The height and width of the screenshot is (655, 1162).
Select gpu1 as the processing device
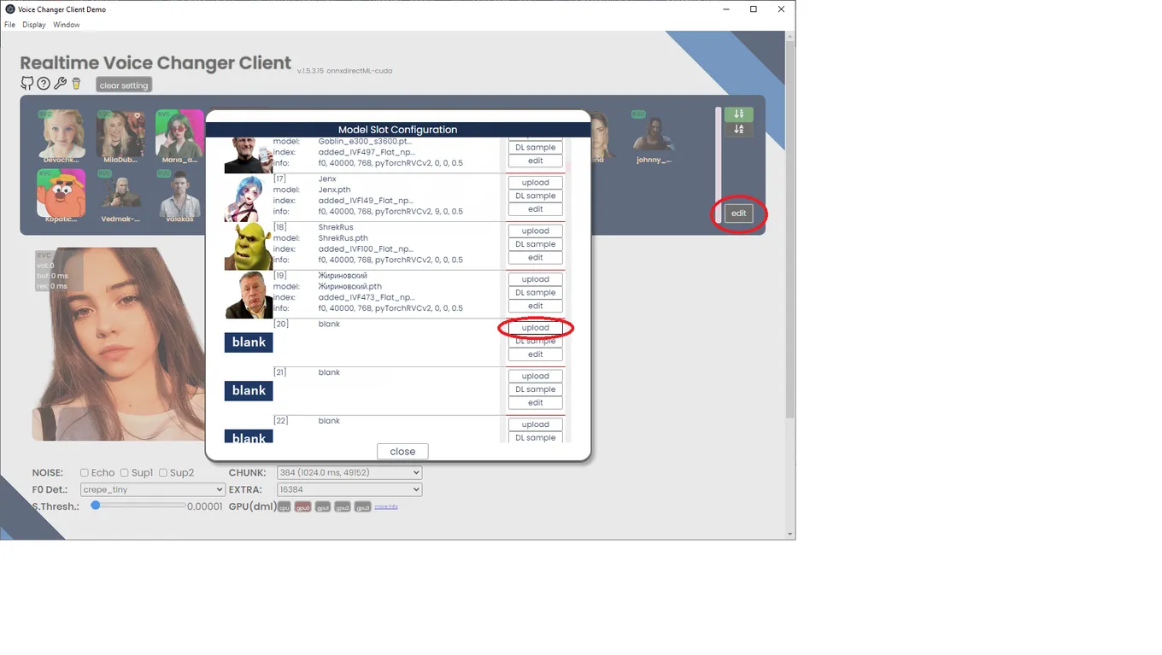click(323, 507)
